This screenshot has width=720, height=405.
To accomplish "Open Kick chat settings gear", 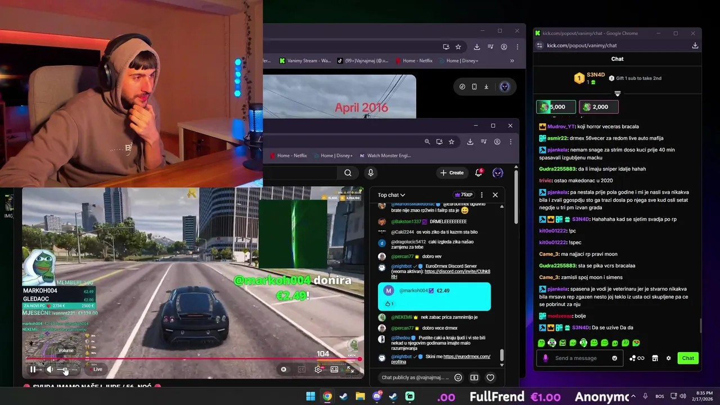I will click(x=668, y=358).
